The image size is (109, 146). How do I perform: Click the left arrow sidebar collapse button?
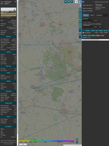pos(80,6)
